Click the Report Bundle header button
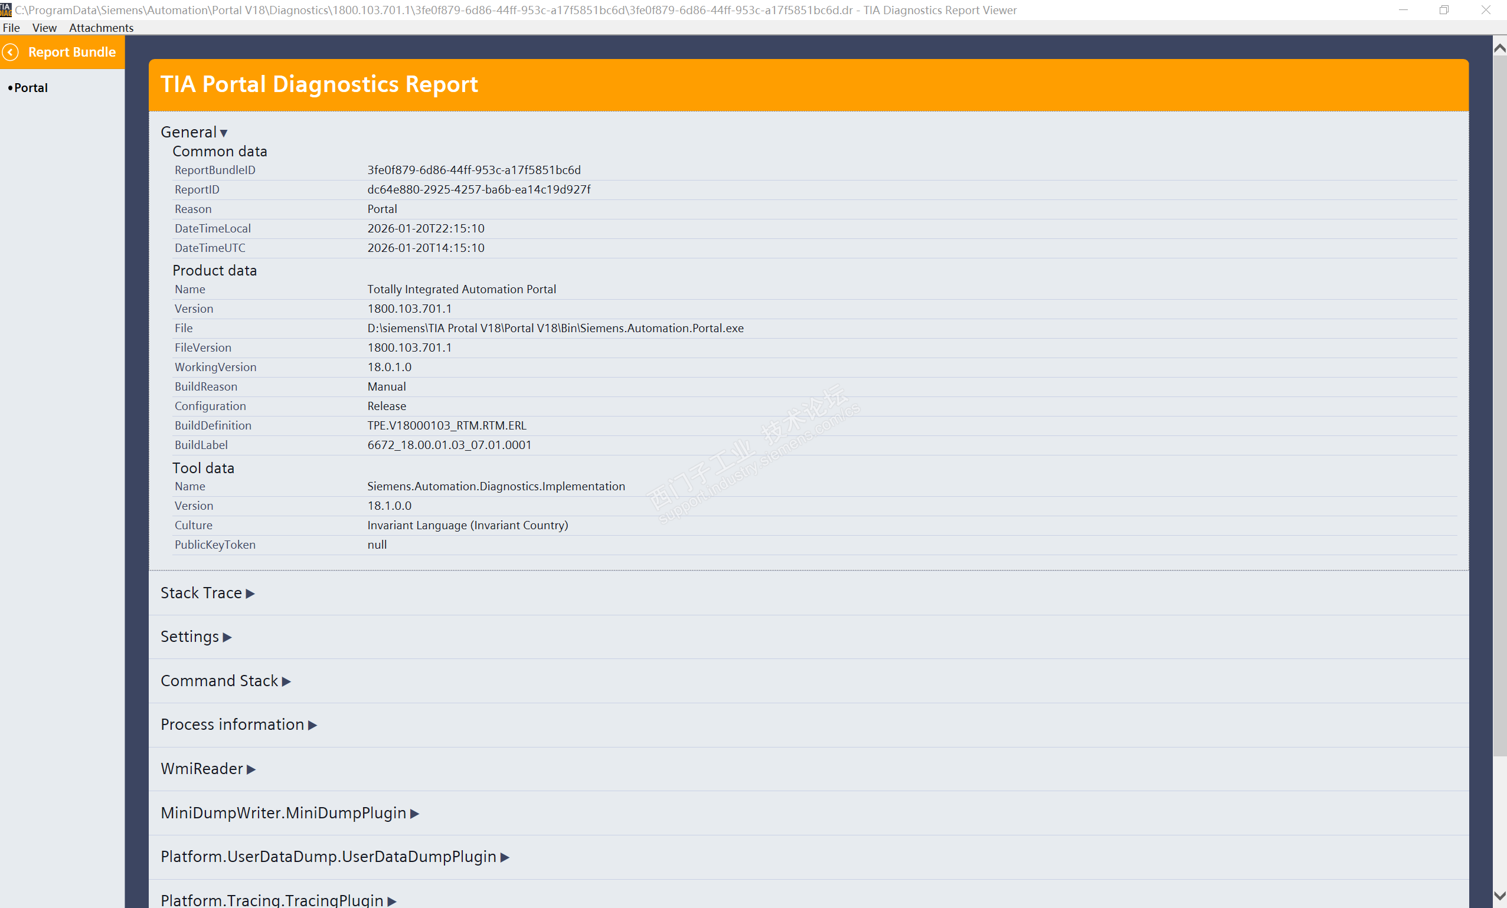The height and width of the screenshot is (908, 1507). pyautogui.click(x=71, y=53)
